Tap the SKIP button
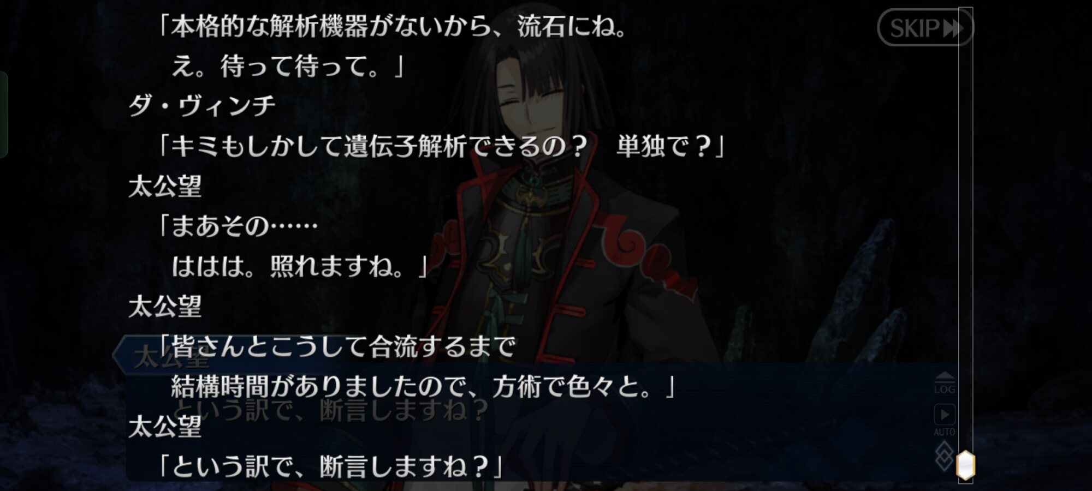Viewport: 1092px width, 491px height. (x=925, y=27)
